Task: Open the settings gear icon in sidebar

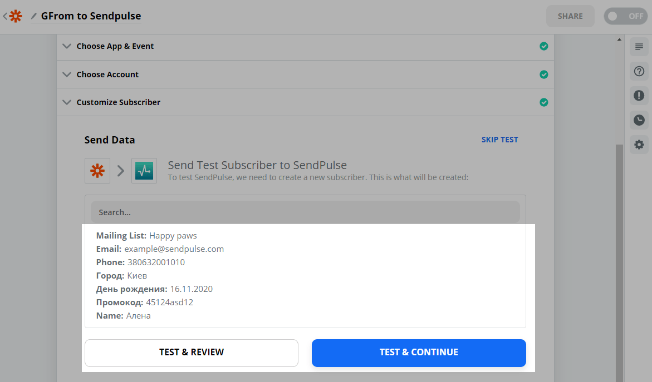Action: click(x=639, y=145)
